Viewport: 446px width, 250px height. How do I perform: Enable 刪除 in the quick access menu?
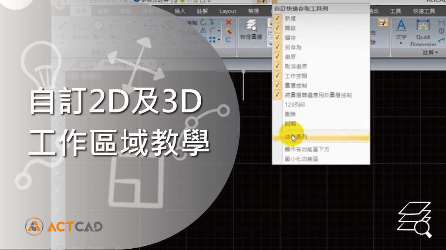click(x=321, y=114)
